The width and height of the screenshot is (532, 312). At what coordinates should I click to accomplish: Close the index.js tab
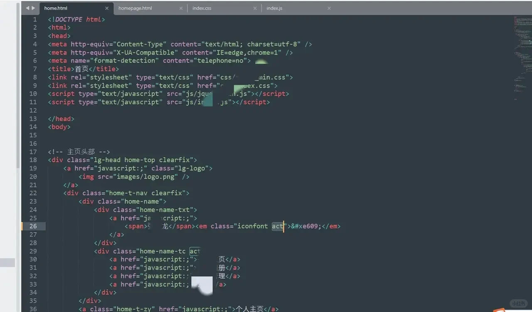coord(329,8)
